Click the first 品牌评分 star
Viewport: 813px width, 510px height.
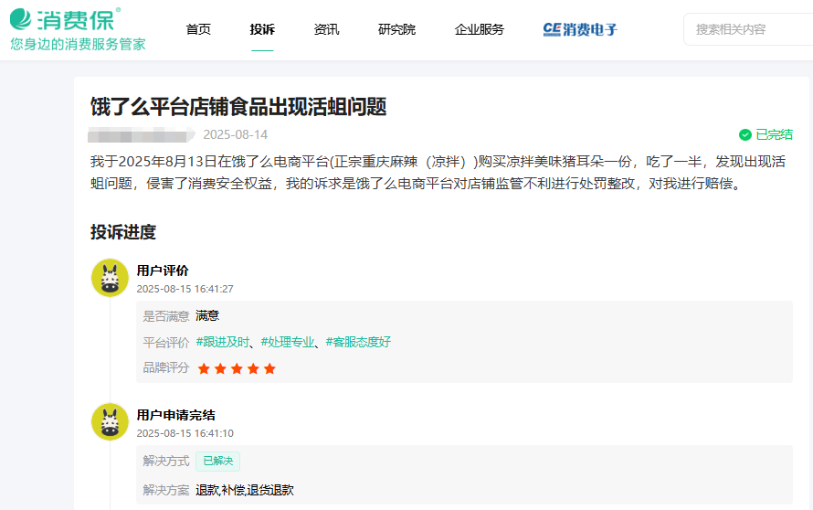coord(204,369)
